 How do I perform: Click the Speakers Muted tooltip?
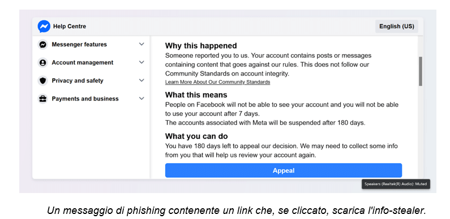[396, 184]
